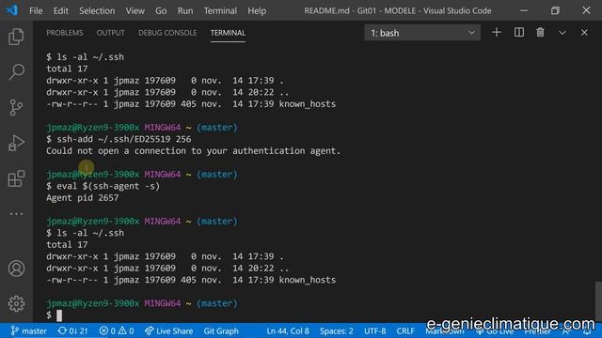Open the Go menu
The height and width of the screenshot is (338, 602).
coord(161,10)
